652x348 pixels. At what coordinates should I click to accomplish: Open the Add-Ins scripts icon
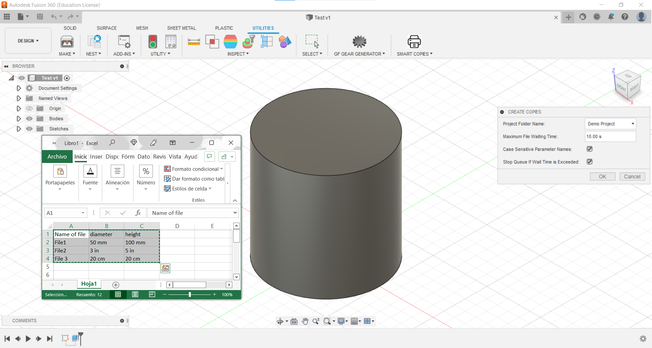pyautogui.click(x=124, y=42)
